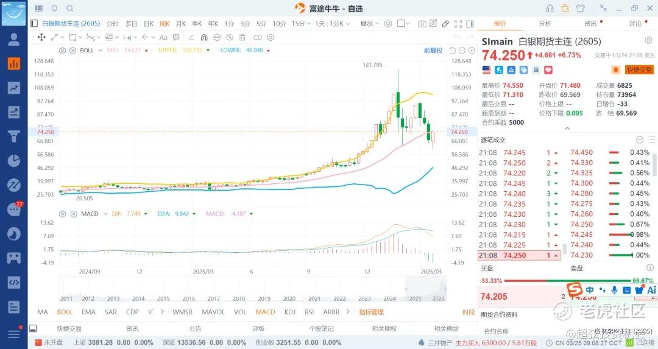Take chart screenshot with camera icon
This screenshot has width=658, height=349.
[x=422, y=24]
